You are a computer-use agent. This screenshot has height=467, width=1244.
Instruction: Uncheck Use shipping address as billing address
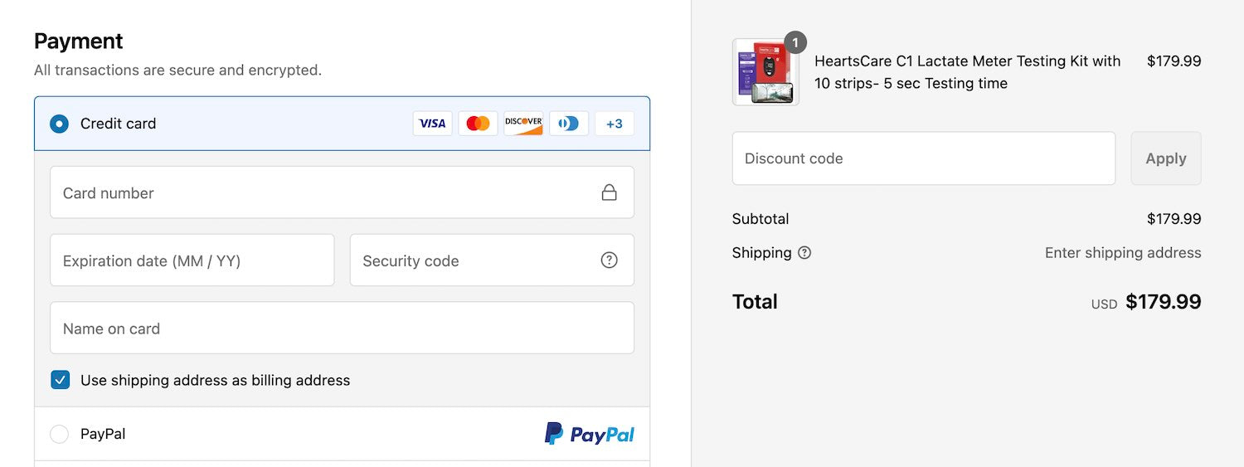pyautogui.click(x=60, y=380)
